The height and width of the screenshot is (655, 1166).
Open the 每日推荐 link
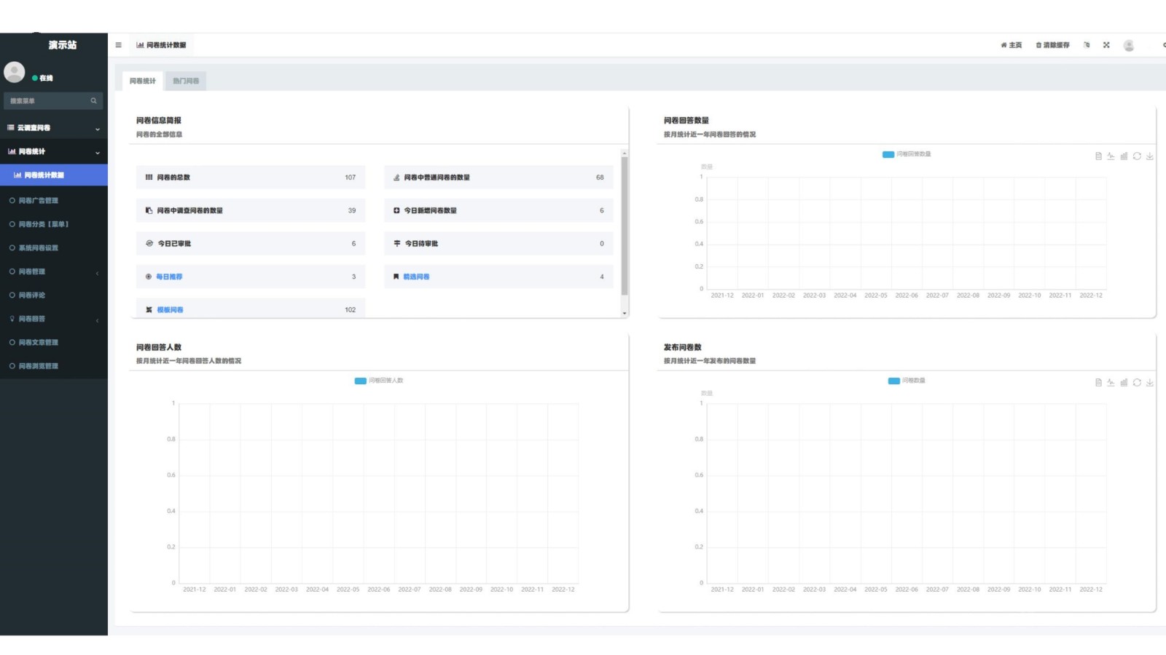pos(169,277)
